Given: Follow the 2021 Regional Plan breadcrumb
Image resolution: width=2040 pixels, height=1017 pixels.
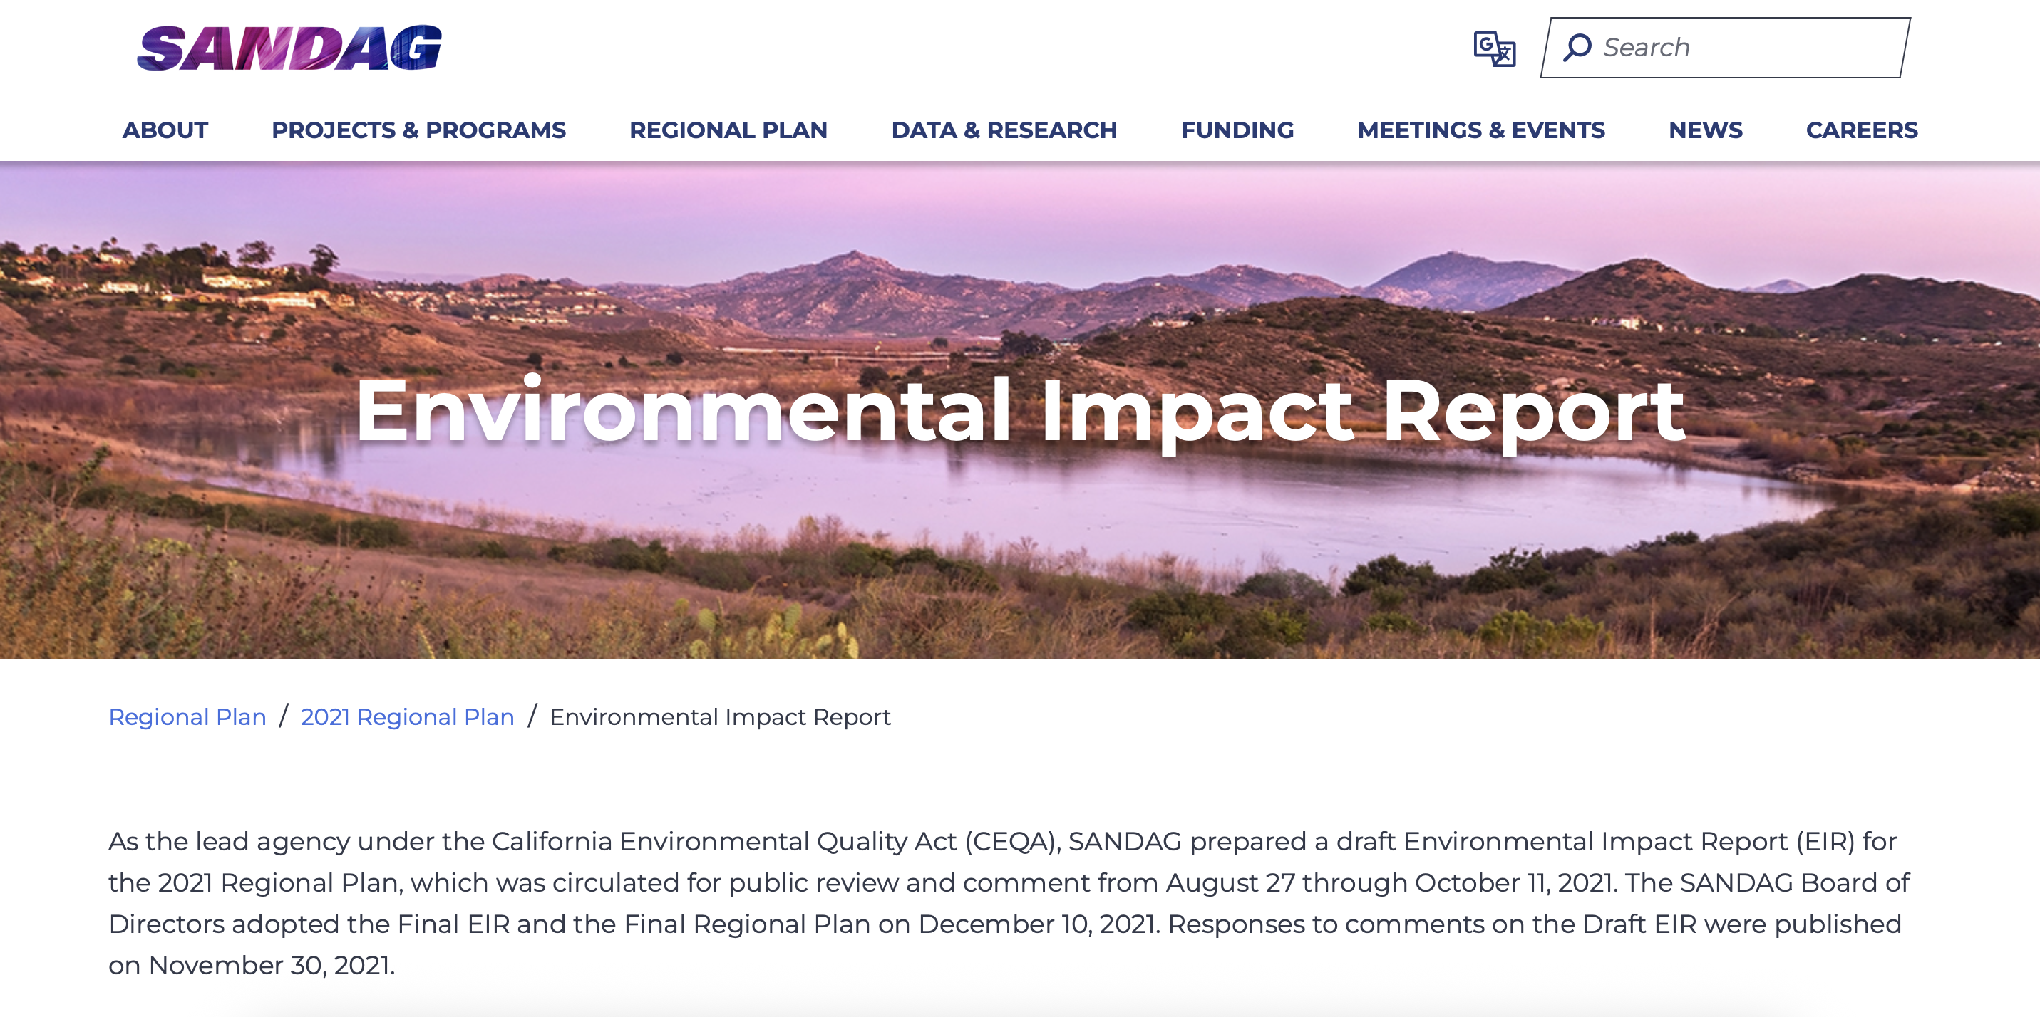Looking at the screenshot, I should [407, 716].
